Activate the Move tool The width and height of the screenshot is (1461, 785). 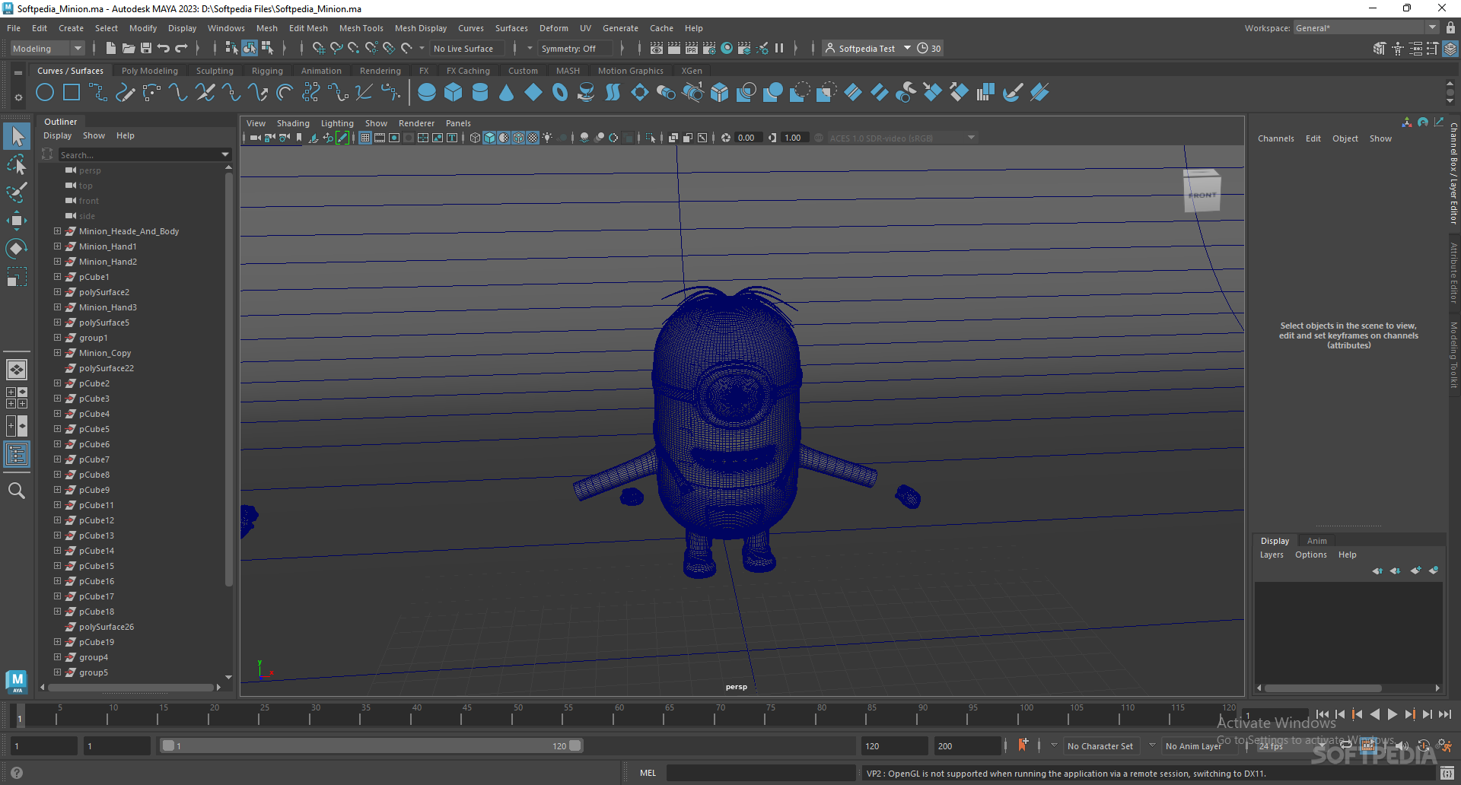pyautogui.click(x=17, y=221)
